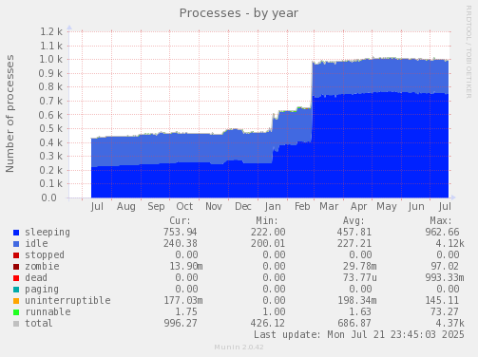Viewport: 478px width, 357px height.
Task: Click the dead legend color swatch
Action: point(16,278)
